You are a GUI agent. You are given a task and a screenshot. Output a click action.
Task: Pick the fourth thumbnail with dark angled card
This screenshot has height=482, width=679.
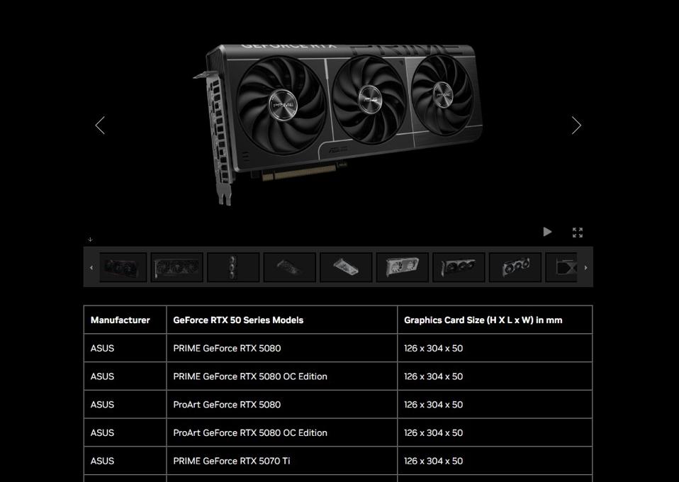[289, 267]
